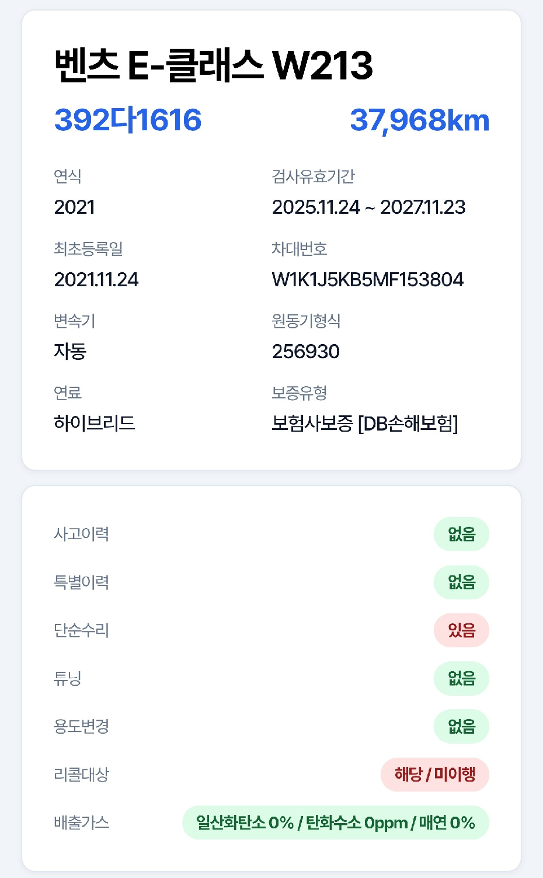This screenshot has height=878, width=543.
Task: Select the 리콜대상 row label
Action: [x=81, y=775]
